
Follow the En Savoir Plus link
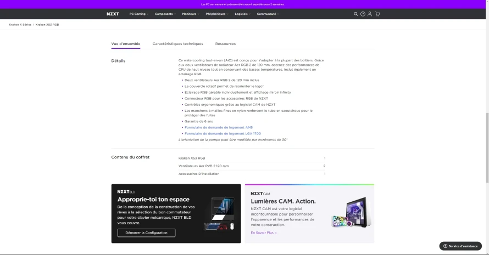264,233
